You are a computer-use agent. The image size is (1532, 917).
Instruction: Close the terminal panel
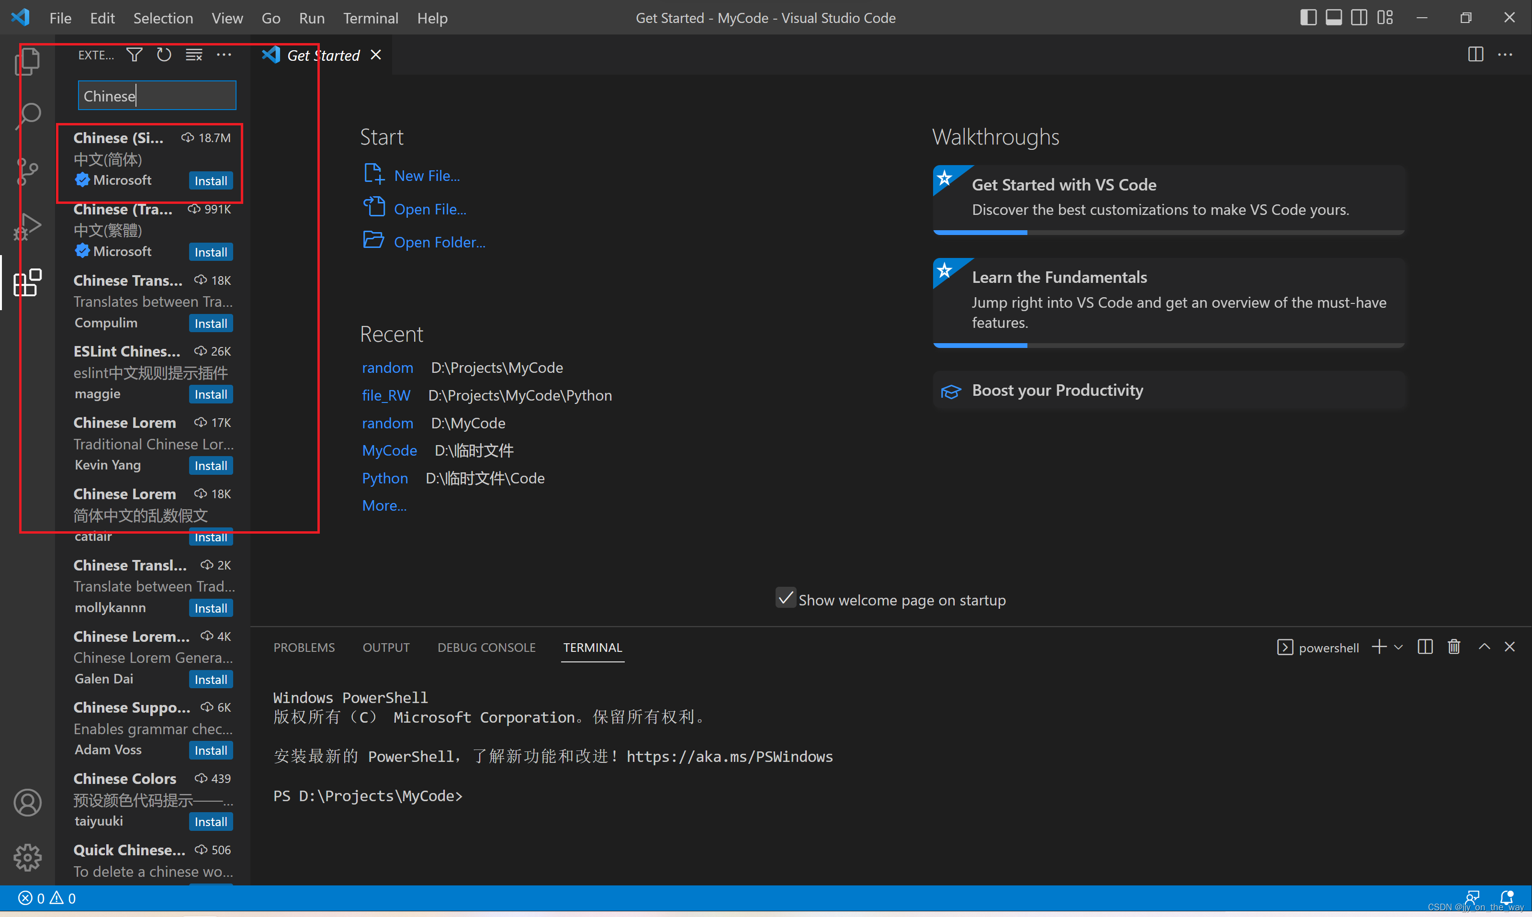click(1509, 647)
